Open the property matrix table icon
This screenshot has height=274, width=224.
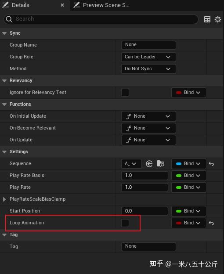coord(207,19)
